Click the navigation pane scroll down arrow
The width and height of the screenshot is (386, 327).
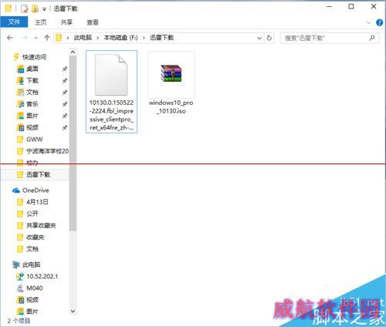click(x=73, y=312)
